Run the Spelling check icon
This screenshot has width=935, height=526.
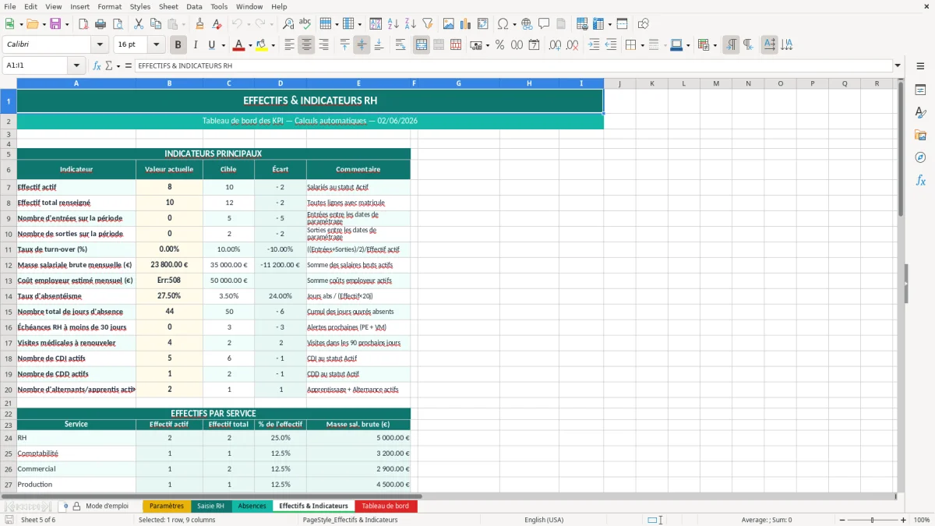[x=305, y=24]
